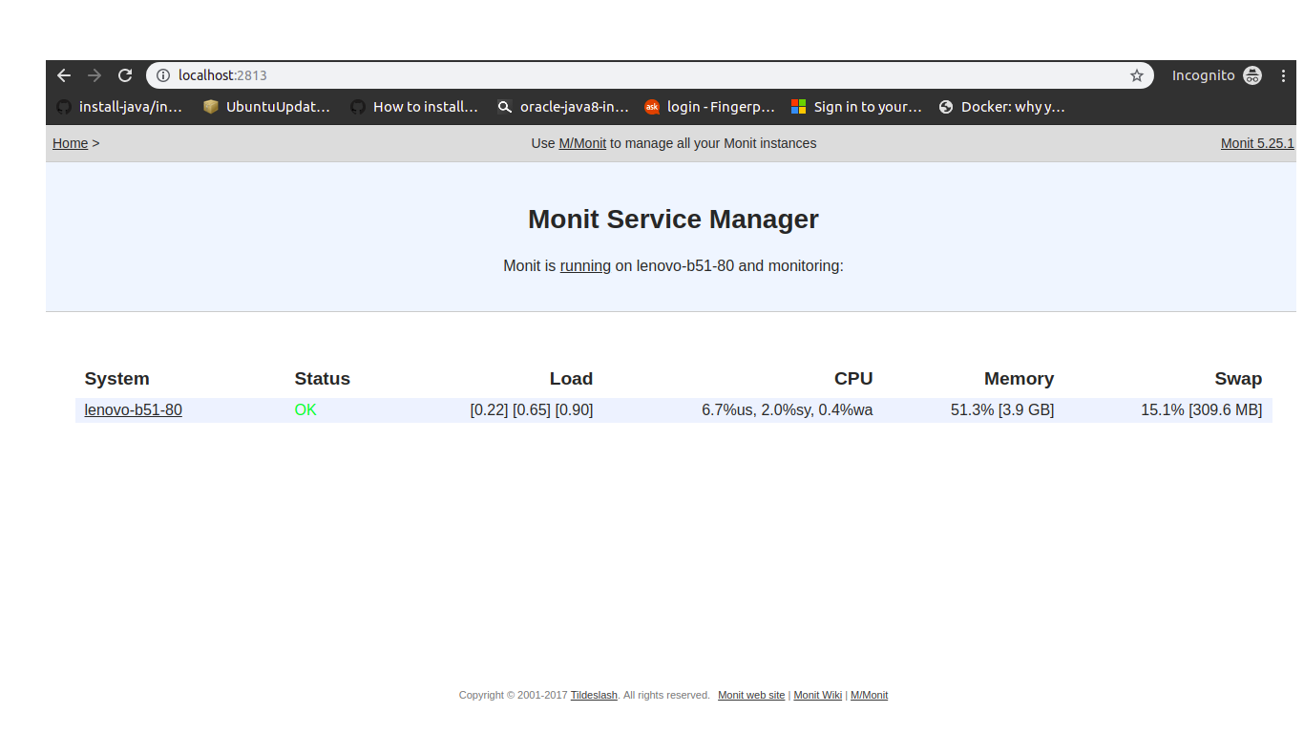Open 'How to install...' bookmark
The image size is (1304, 733).
(414, 107)
